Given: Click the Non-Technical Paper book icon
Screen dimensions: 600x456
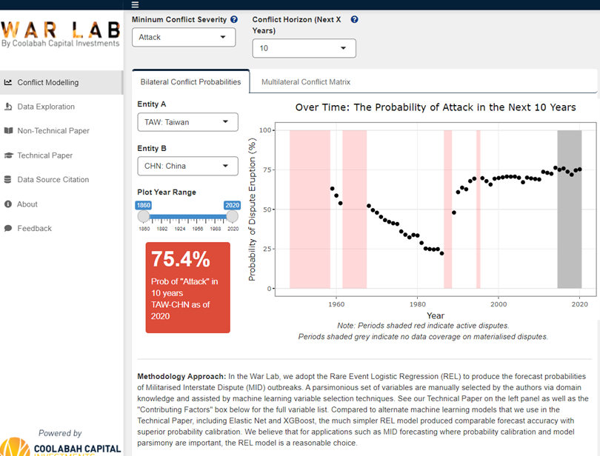Looking at the screenshot, I should pos(8,131).
